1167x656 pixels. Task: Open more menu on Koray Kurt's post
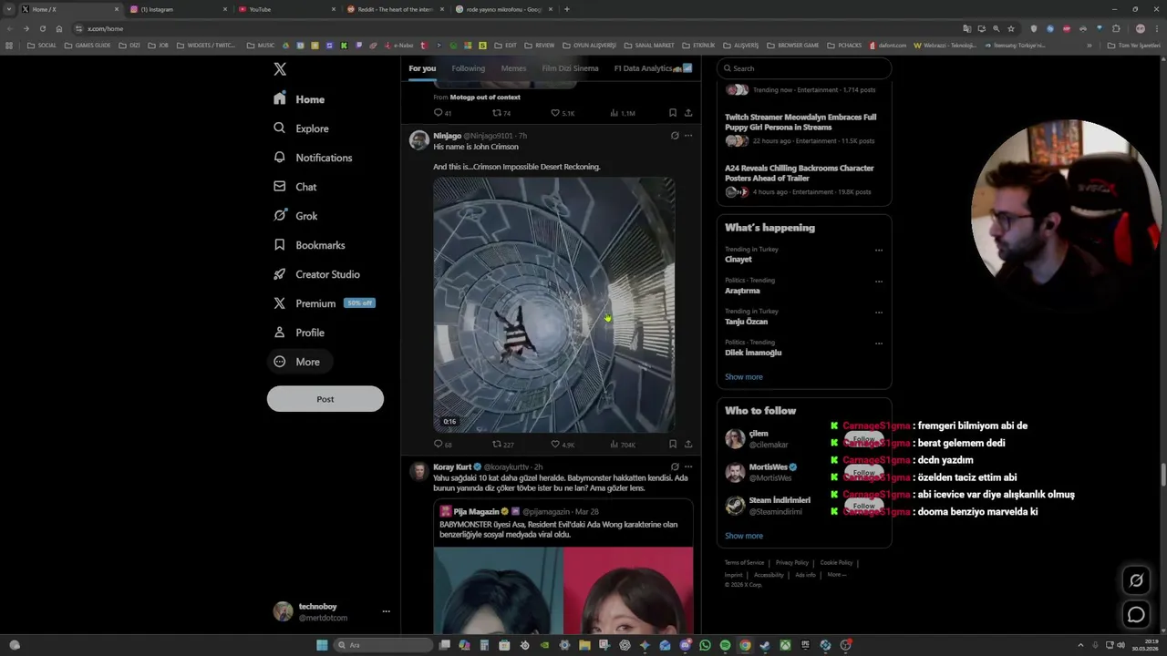coord(688,466)
